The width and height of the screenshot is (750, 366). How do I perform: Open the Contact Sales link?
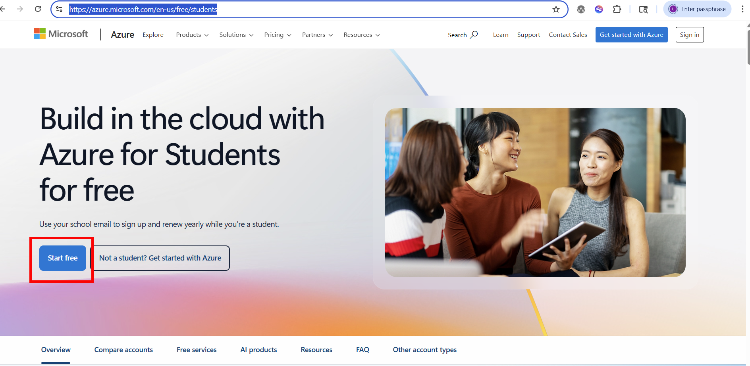point(568,35)
